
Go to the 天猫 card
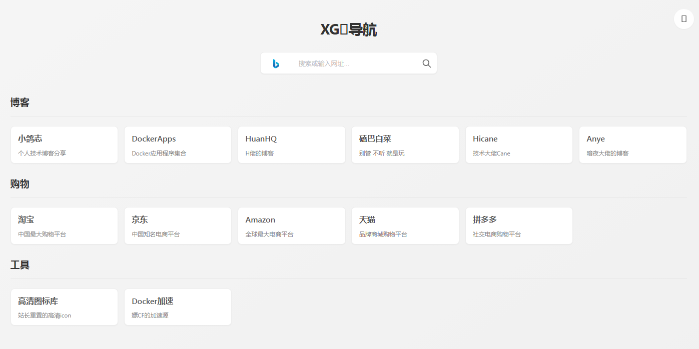coord(405,226)
